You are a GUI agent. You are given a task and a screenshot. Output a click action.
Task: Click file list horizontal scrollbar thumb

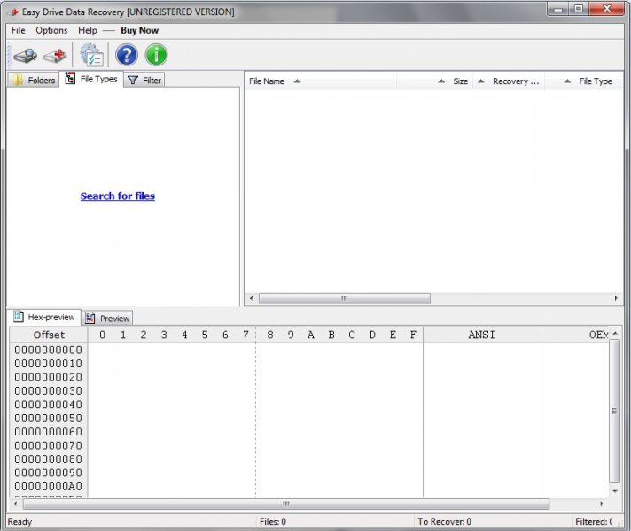click(345, 298)
